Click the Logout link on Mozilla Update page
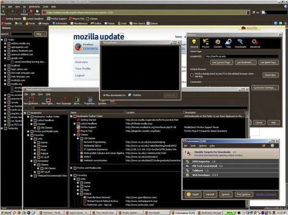 (80, 75)
